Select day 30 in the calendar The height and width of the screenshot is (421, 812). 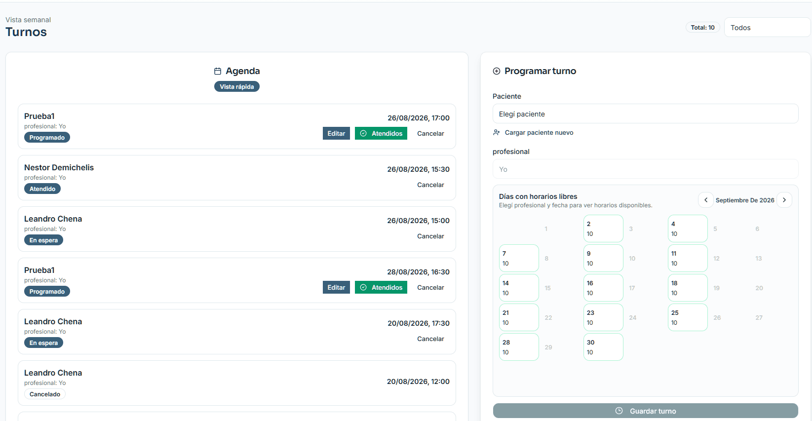coord(603,347)
